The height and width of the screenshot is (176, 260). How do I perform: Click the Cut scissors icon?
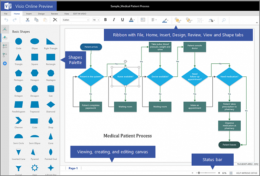(x=27, y=20)
